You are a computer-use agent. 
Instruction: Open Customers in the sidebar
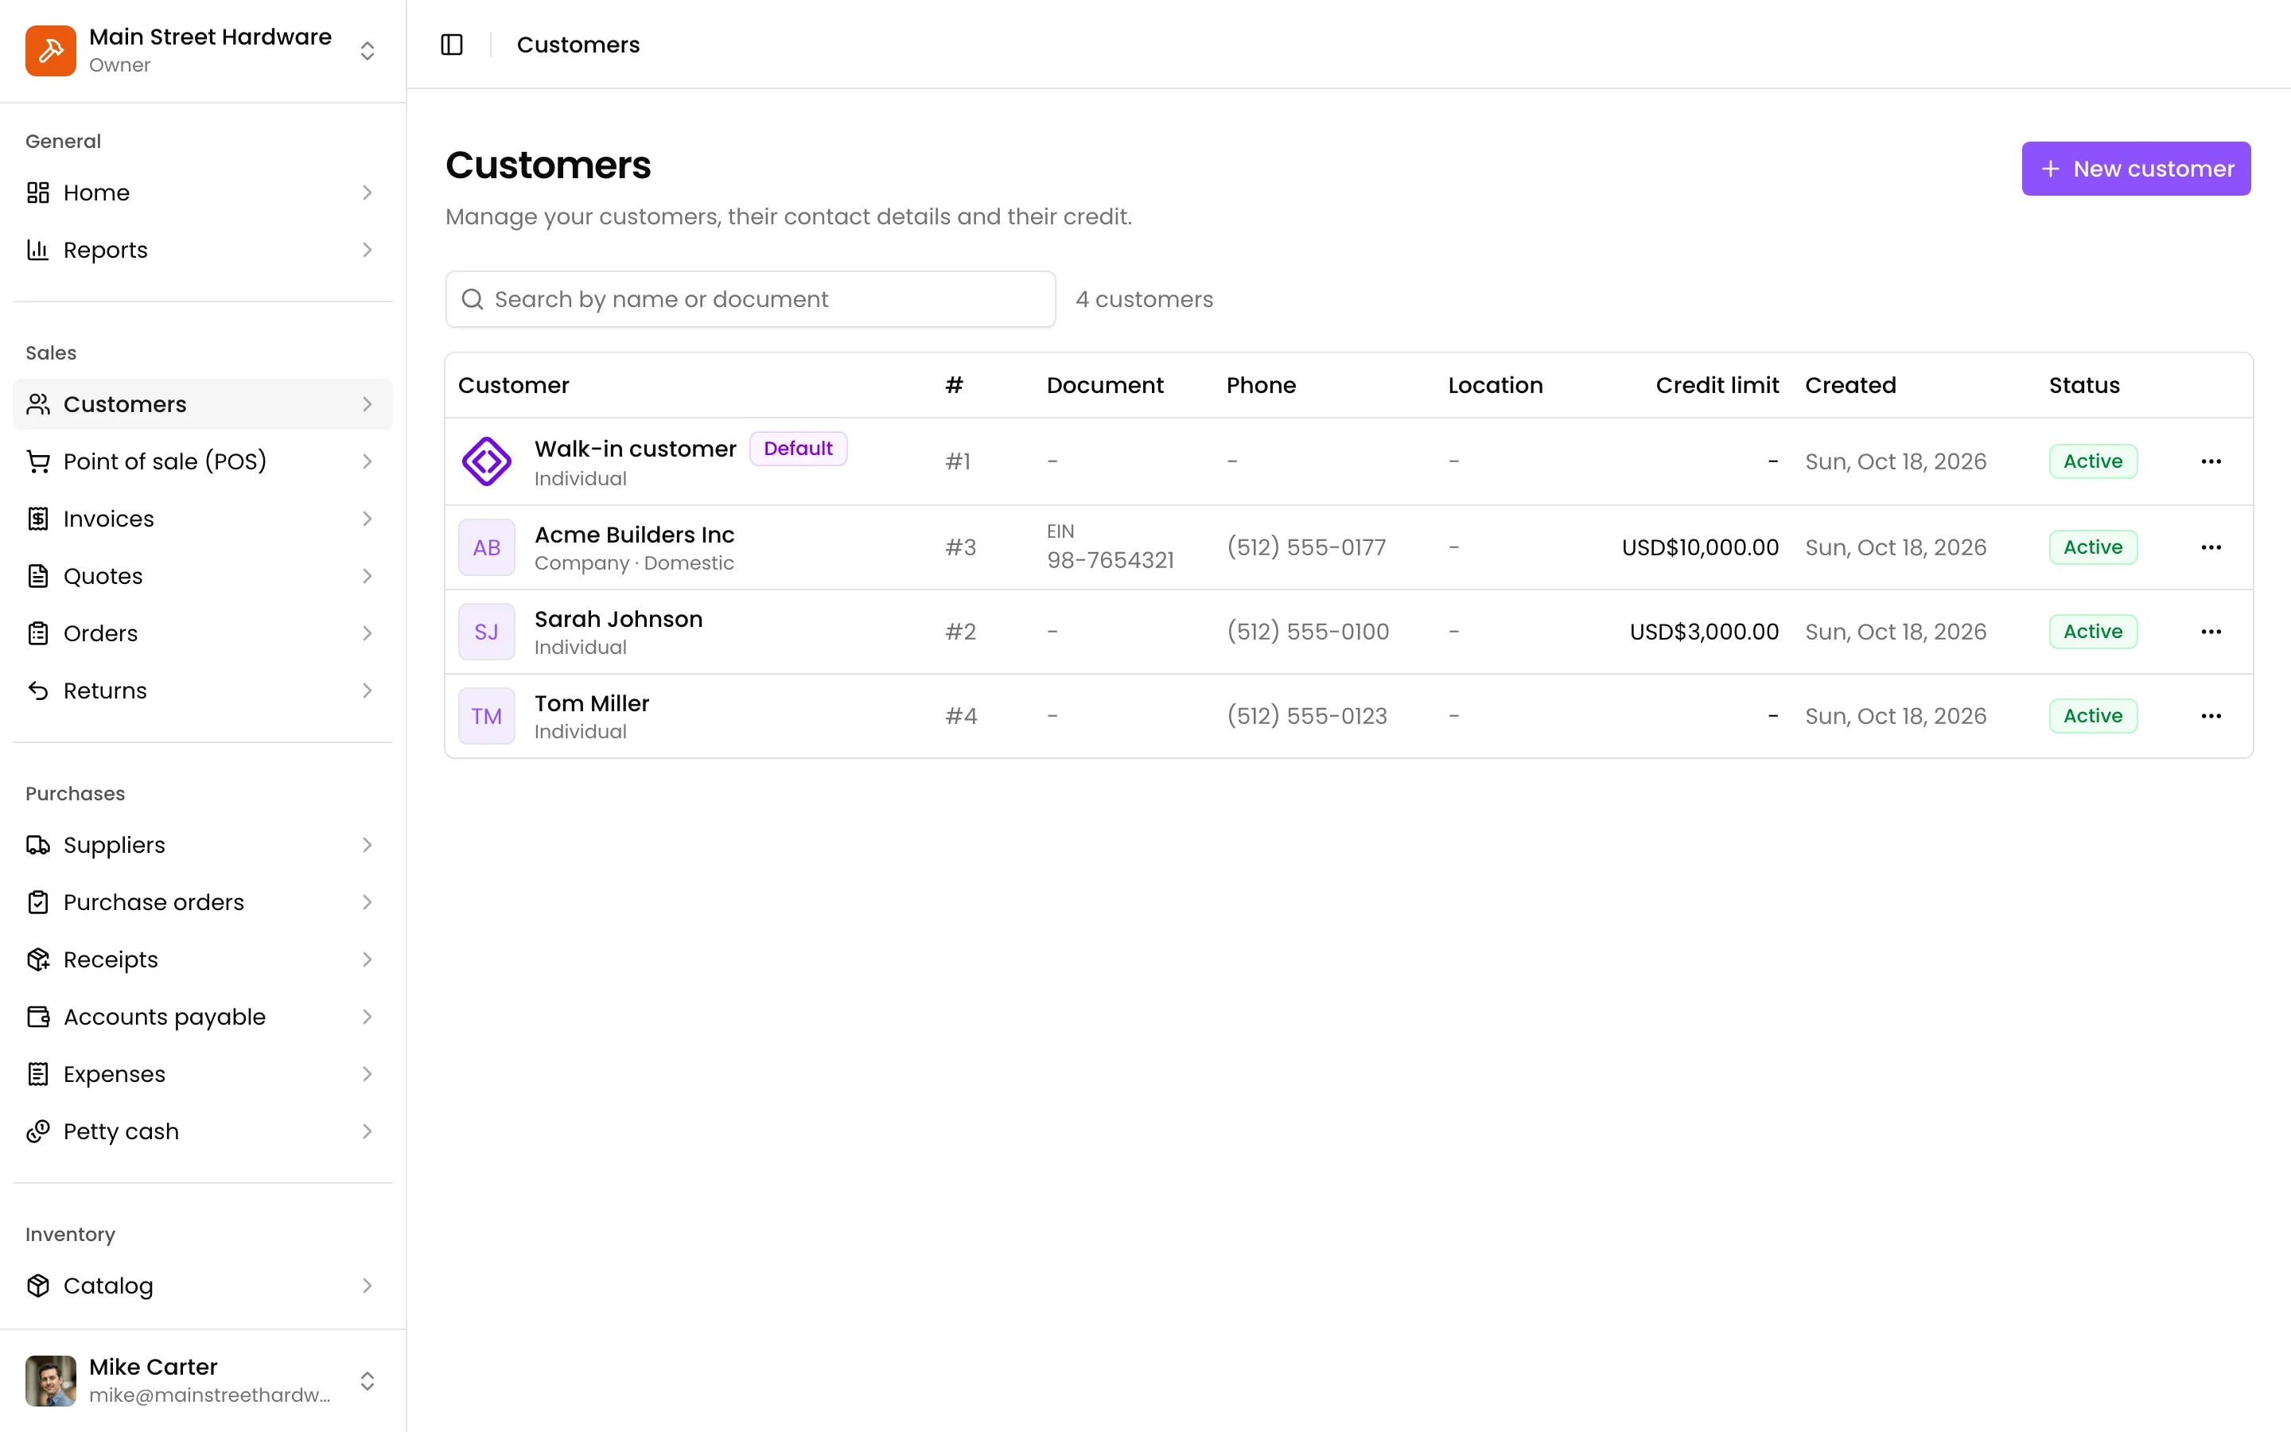[203, 404]
